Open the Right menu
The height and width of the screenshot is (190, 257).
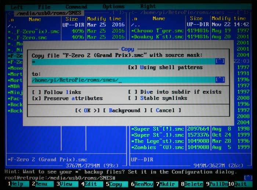click(148, 6)
